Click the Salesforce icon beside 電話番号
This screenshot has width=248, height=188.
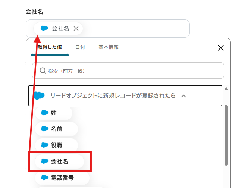[x=45, y=178]
